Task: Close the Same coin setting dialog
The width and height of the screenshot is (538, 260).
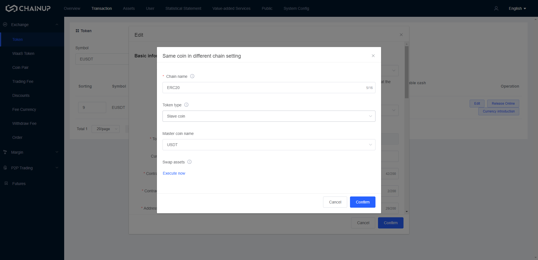Action: click(373, 56)
